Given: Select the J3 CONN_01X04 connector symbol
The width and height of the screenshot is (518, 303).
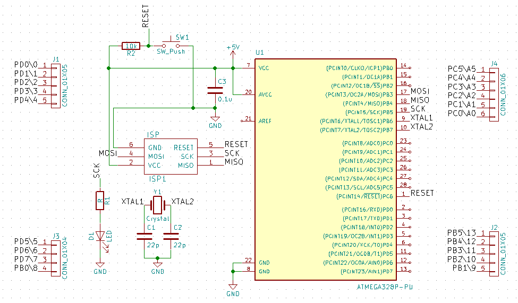Looking at the screenshot, I should click(56, 258).
